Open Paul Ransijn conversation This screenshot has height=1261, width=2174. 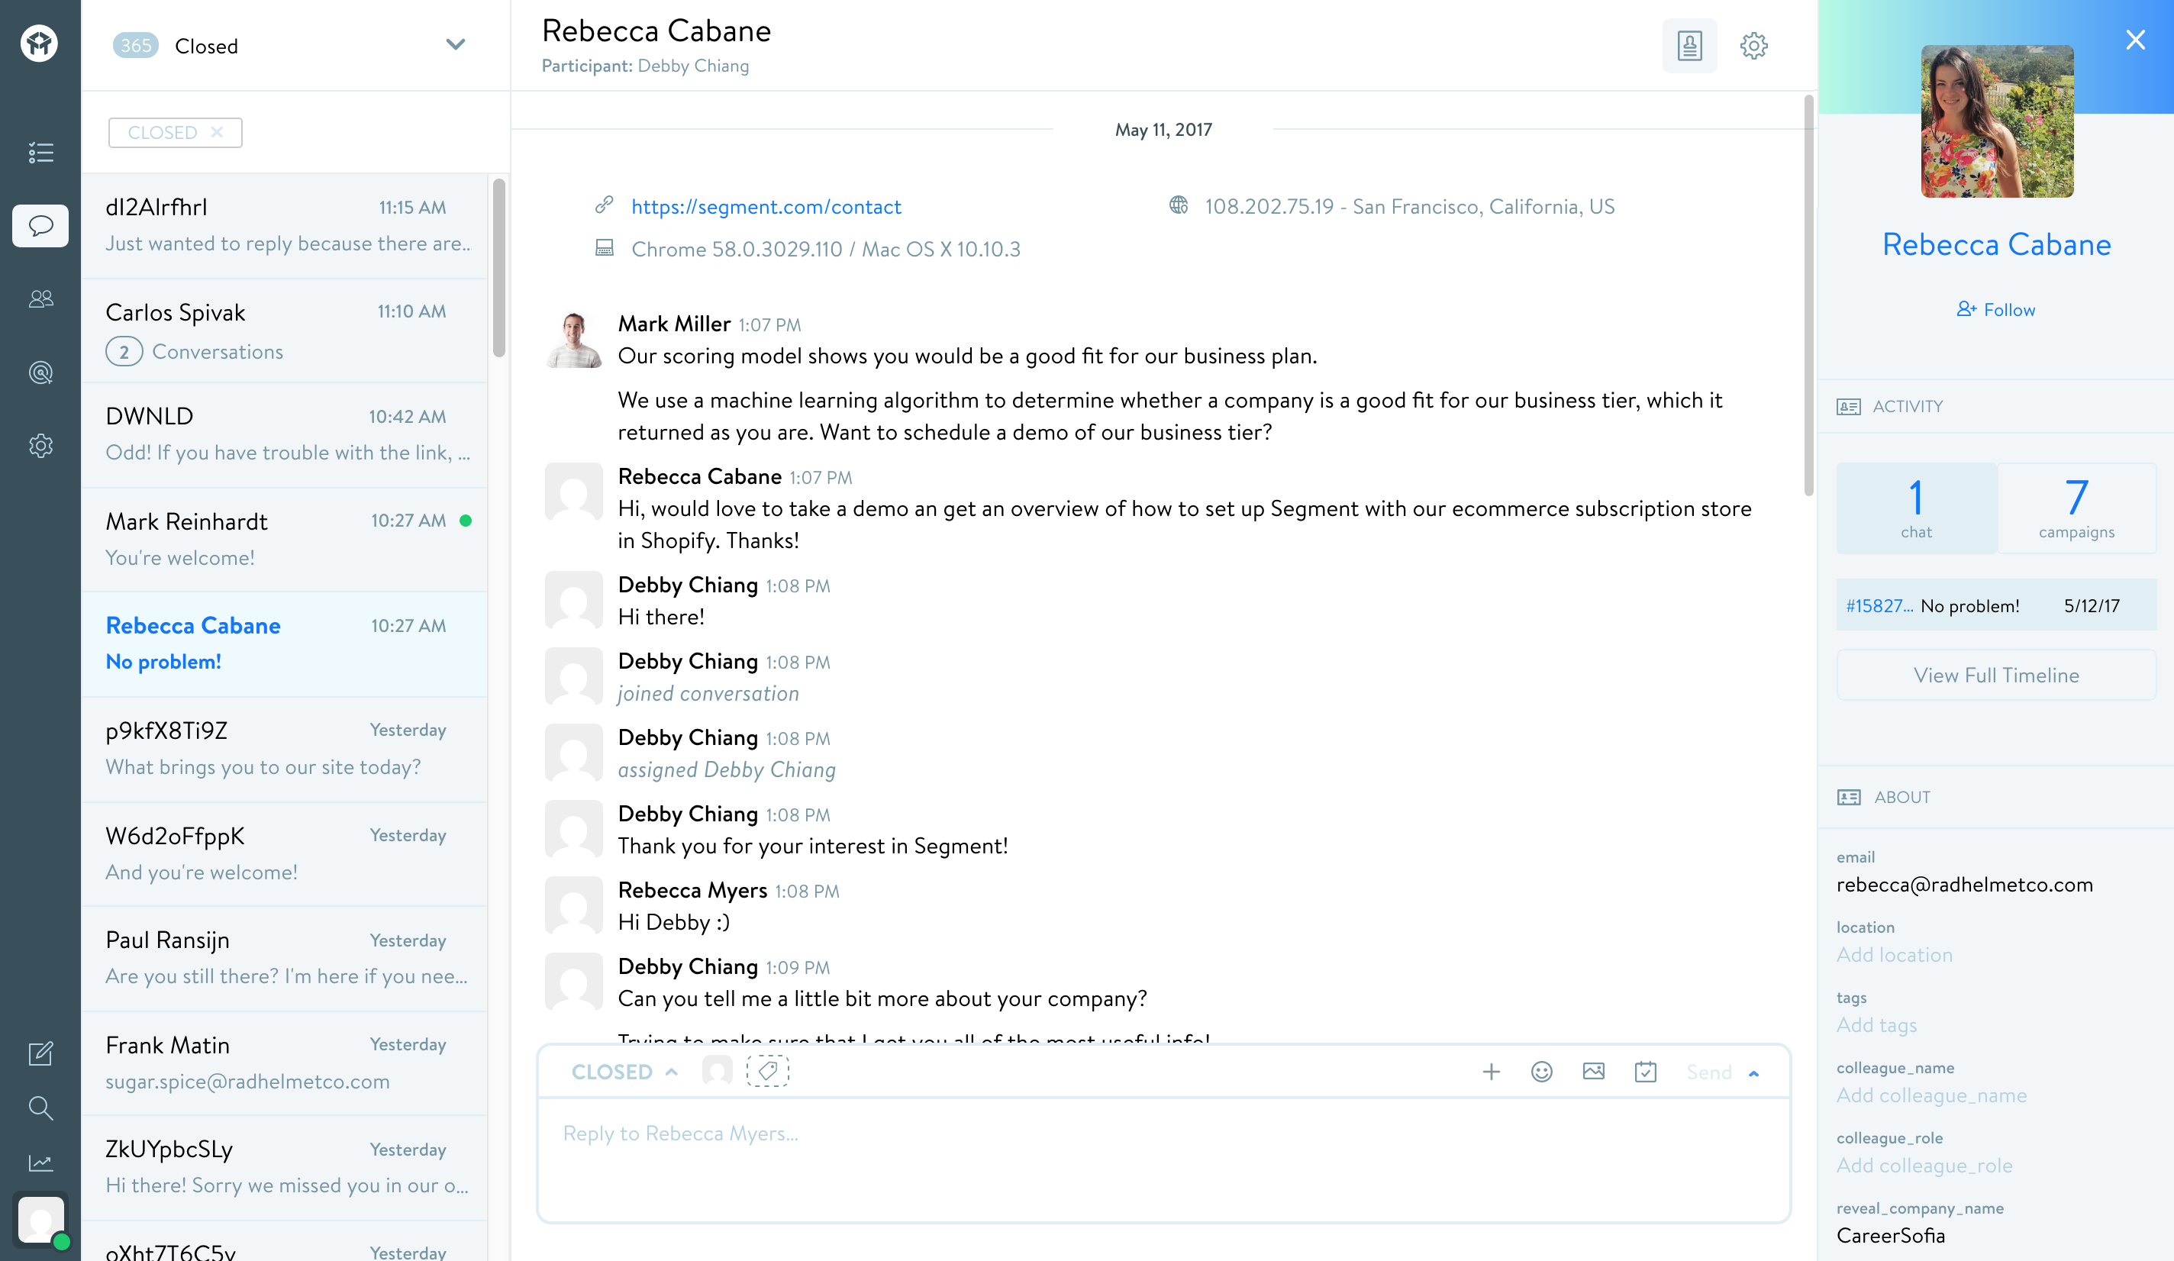[x=285, y=958]
